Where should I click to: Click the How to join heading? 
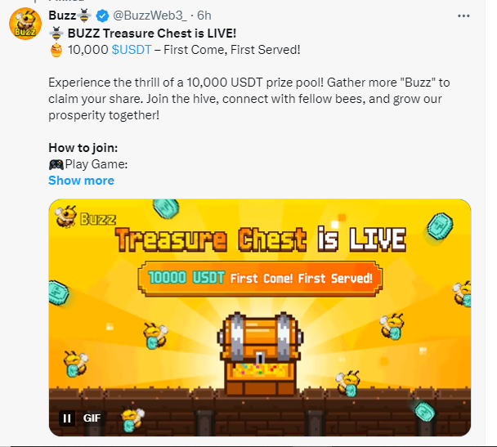(83, 148)
